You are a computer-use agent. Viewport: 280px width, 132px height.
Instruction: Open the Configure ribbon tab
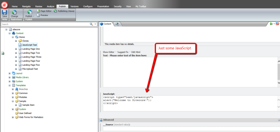pyautogui.click(x=88, y=6)
